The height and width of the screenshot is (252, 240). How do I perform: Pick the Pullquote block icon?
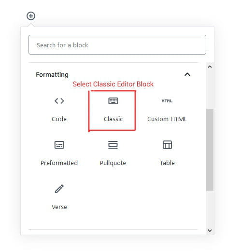coord(113,145)
